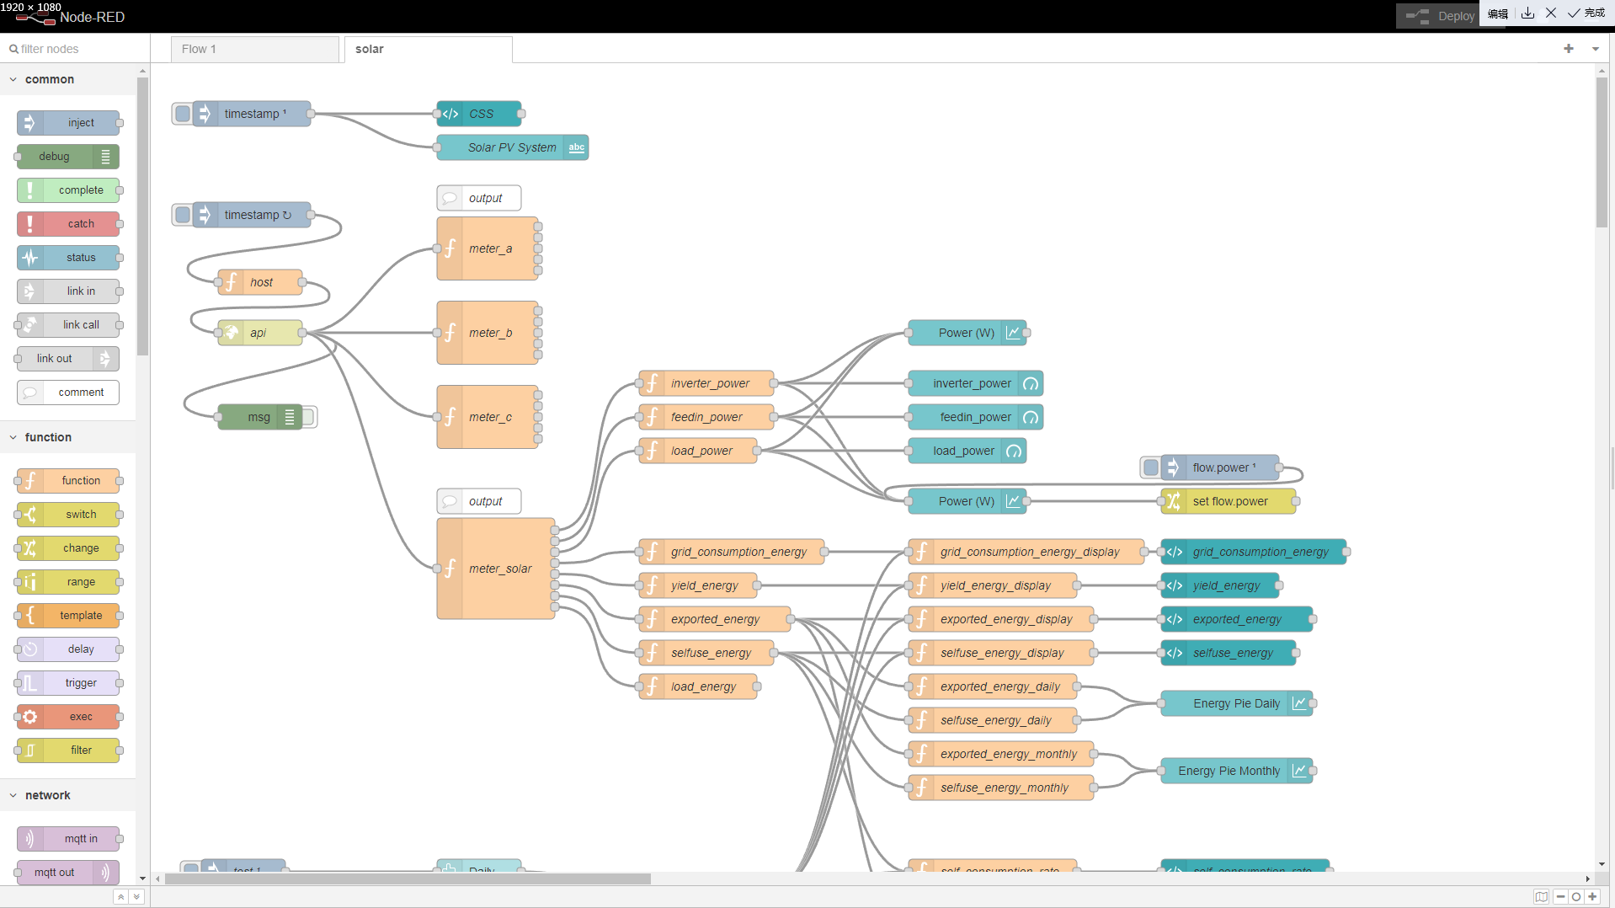
Task: Select the load_power gauge node
Action: [x=967, y=451]
